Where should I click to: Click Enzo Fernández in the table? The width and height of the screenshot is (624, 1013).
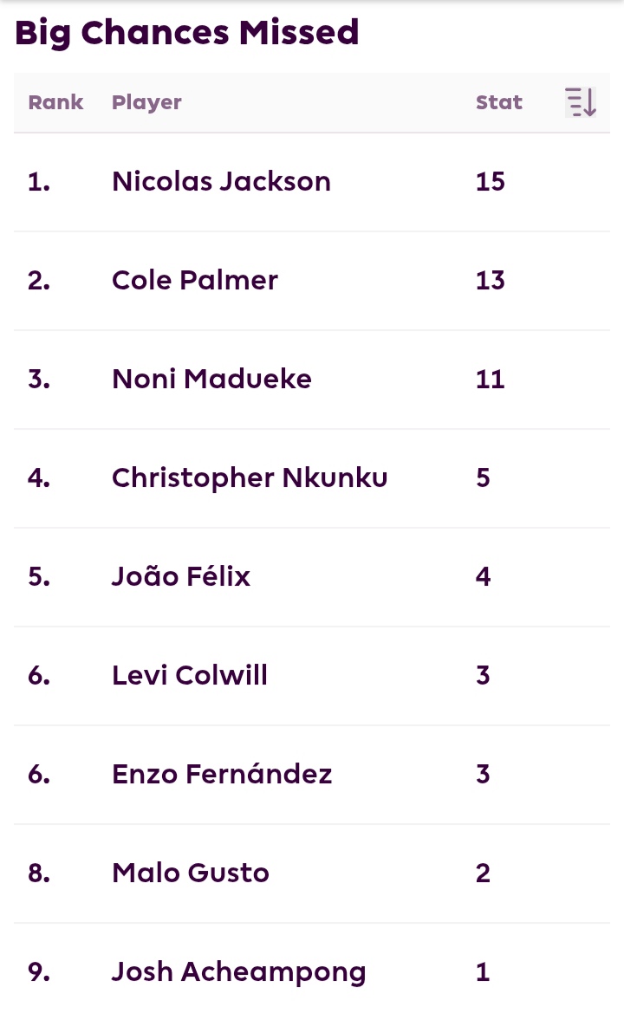click(x=222, y=774)
